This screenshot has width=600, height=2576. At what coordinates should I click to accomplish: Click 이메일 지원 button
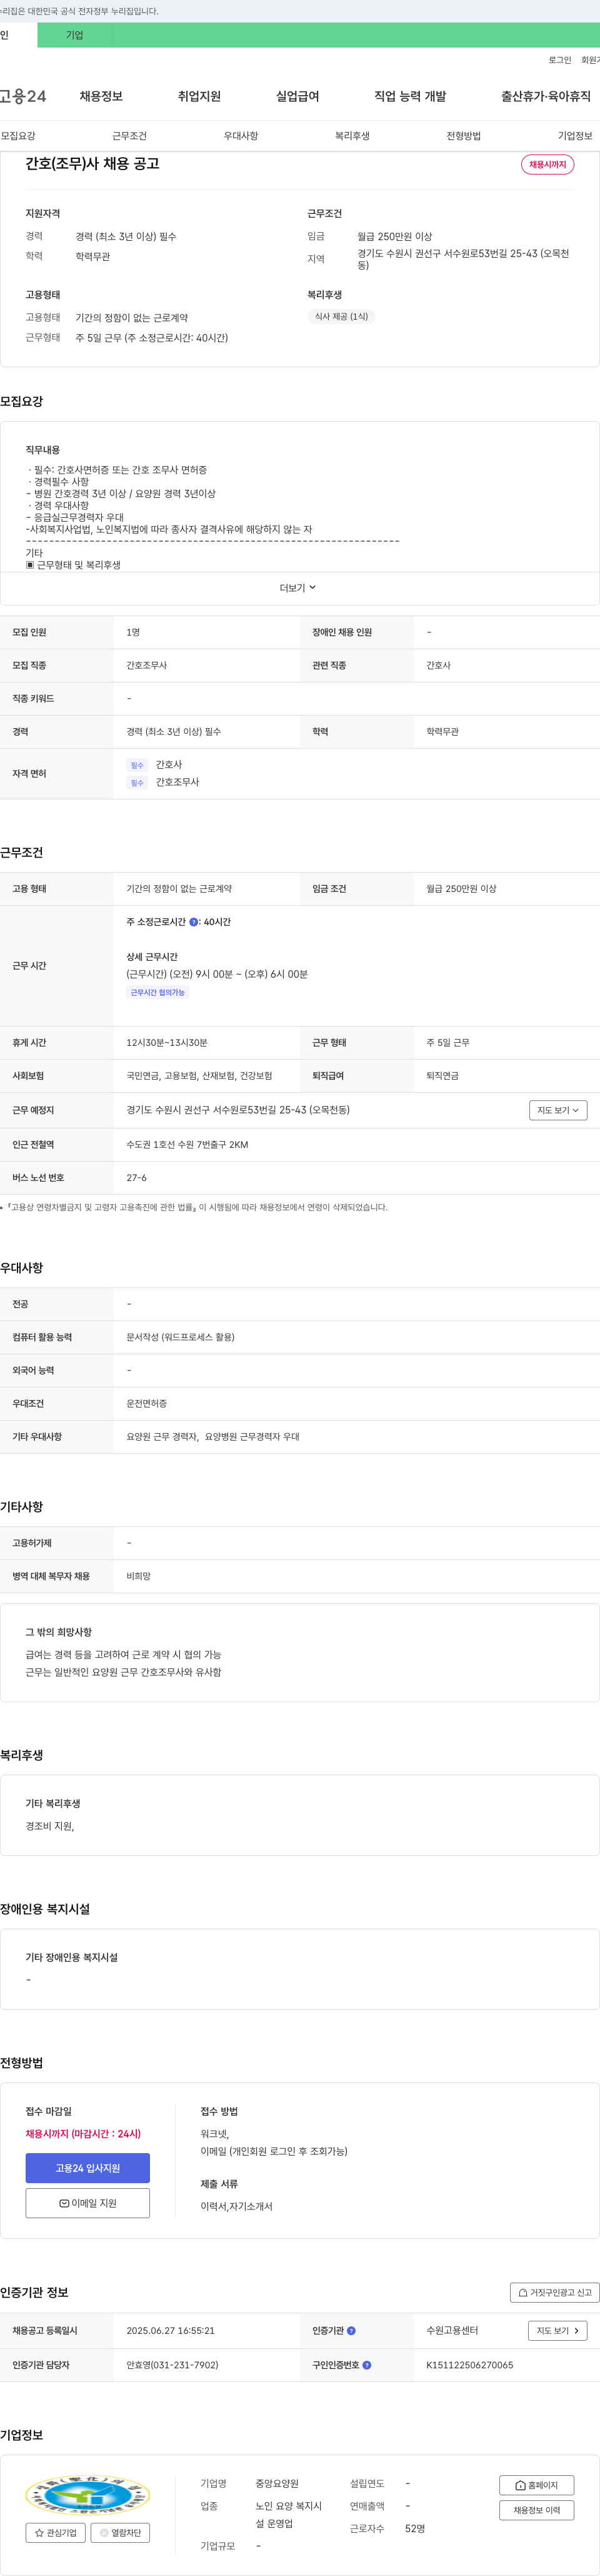point(88,2203)
